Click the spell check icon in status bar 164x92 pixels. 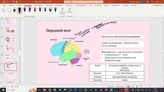pos(12,87)
